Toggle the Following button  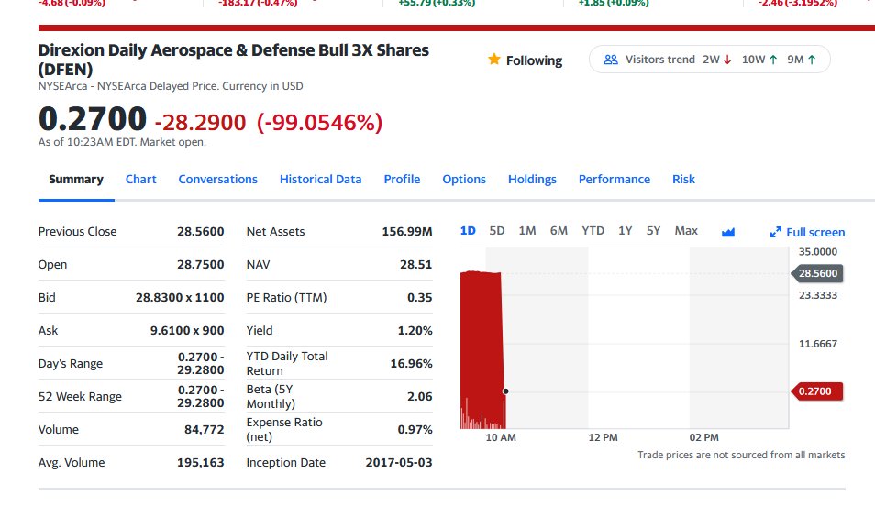click(x=526, y=60)
